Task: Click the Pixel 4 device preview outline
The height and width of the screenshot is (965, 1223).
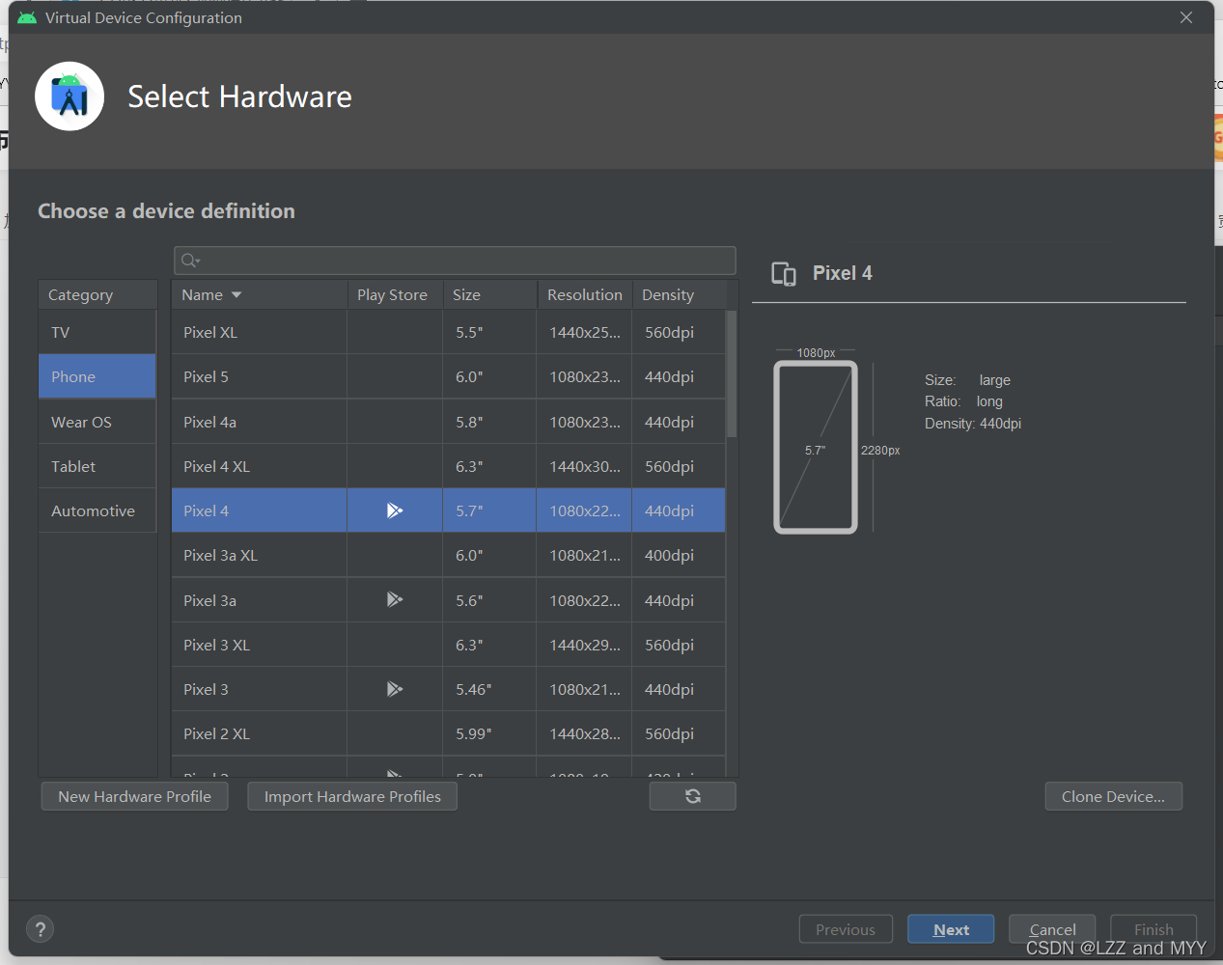Action: [816, 447]
